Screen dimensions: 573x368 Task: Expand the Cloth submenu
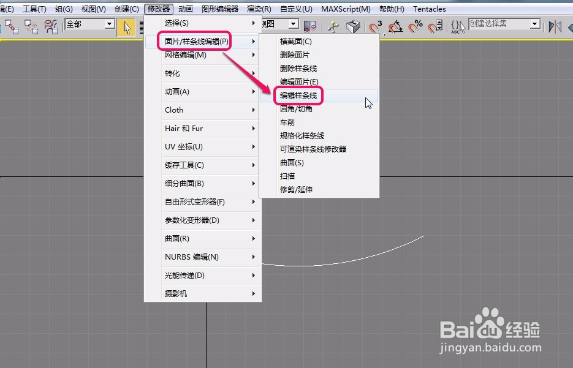pyautogui.click(x=203, y=110)
